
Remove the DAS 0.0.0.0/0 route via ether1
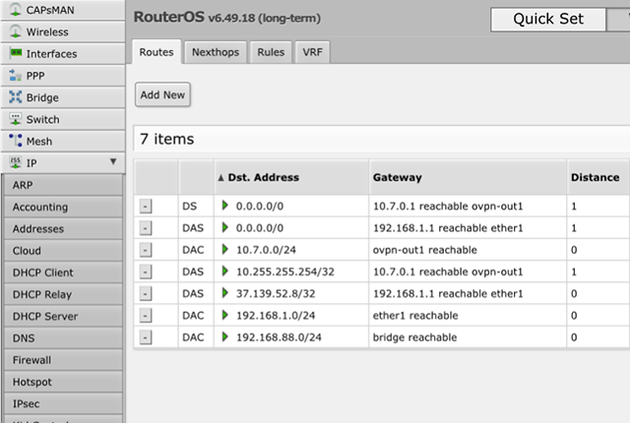[146, 228]
